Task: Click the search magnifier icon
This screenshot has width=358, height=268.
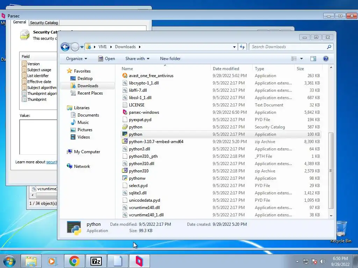Action: coord(329,47)
